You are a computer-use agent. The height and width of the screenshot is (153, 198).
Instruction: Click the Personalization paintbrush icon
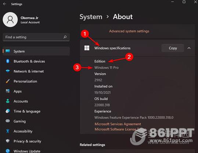coord(8,81)
